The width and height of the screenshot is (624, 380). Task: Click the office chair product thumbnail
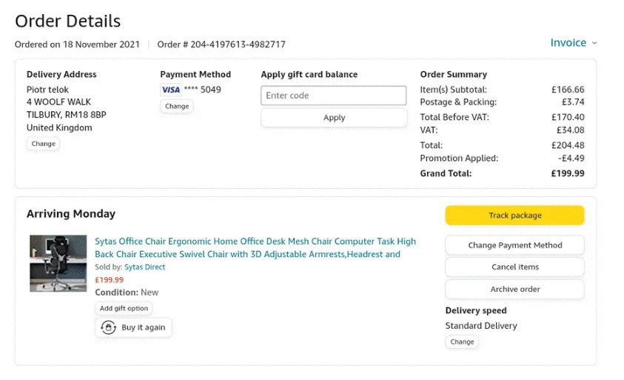coord(58,263)
